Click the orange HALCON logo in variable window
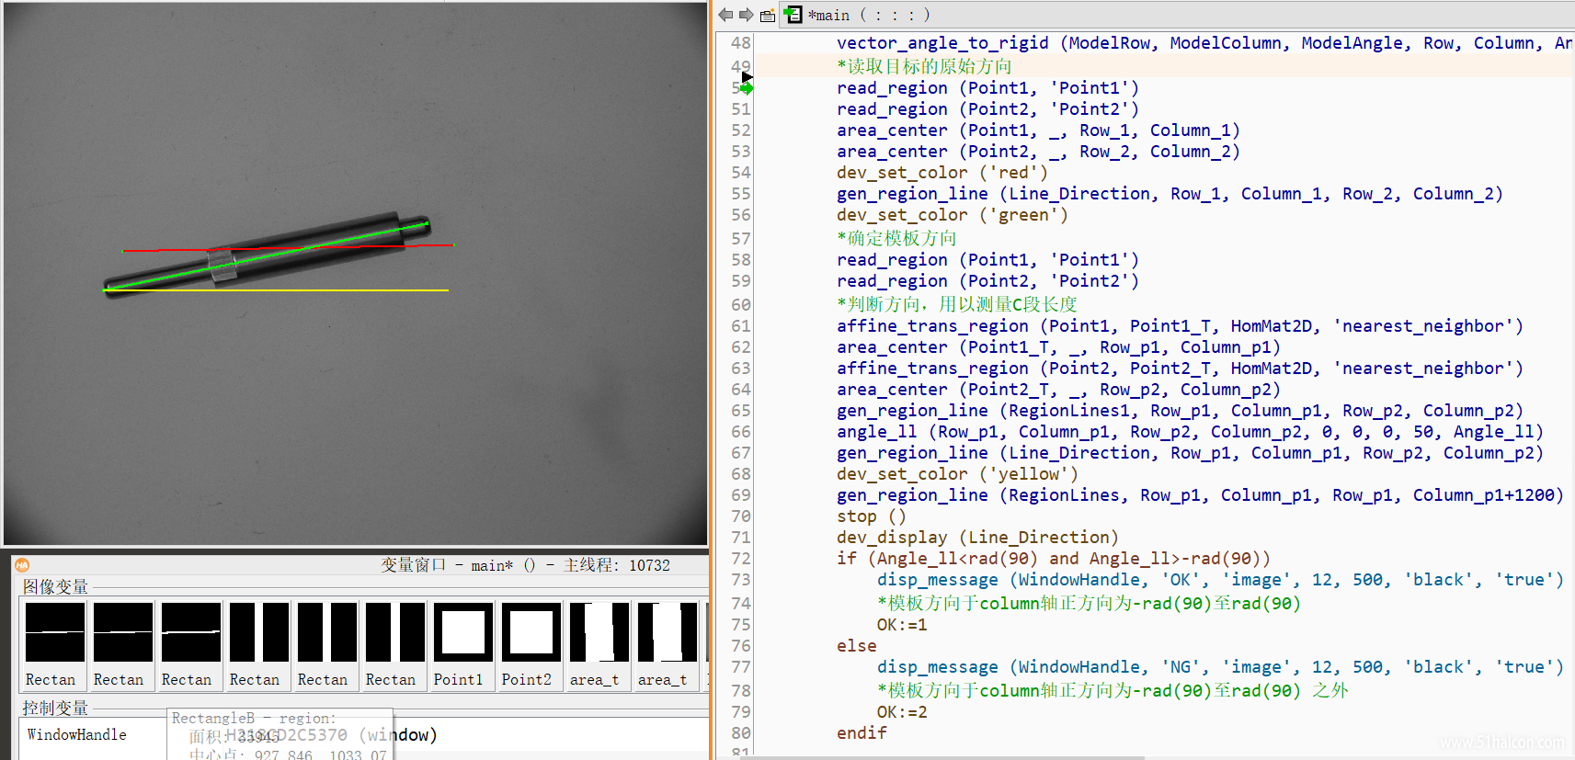The width and height of the screenshot is (1575, 760). (22, 565)
